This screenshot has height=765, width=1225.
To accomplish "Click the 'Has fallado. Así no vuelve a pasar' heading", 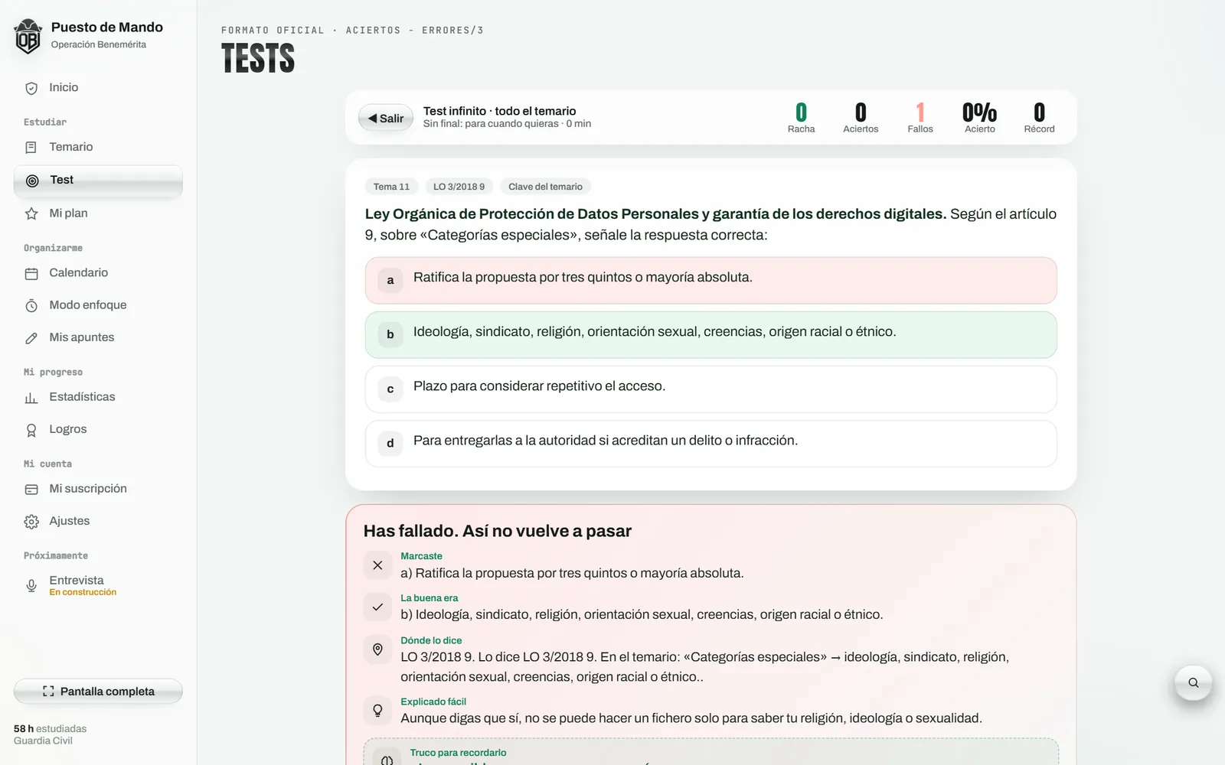I will click(x=498, y=531).
